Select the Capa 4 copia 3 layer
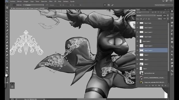Viewport: 179px width, 100px height. [152, 46]
